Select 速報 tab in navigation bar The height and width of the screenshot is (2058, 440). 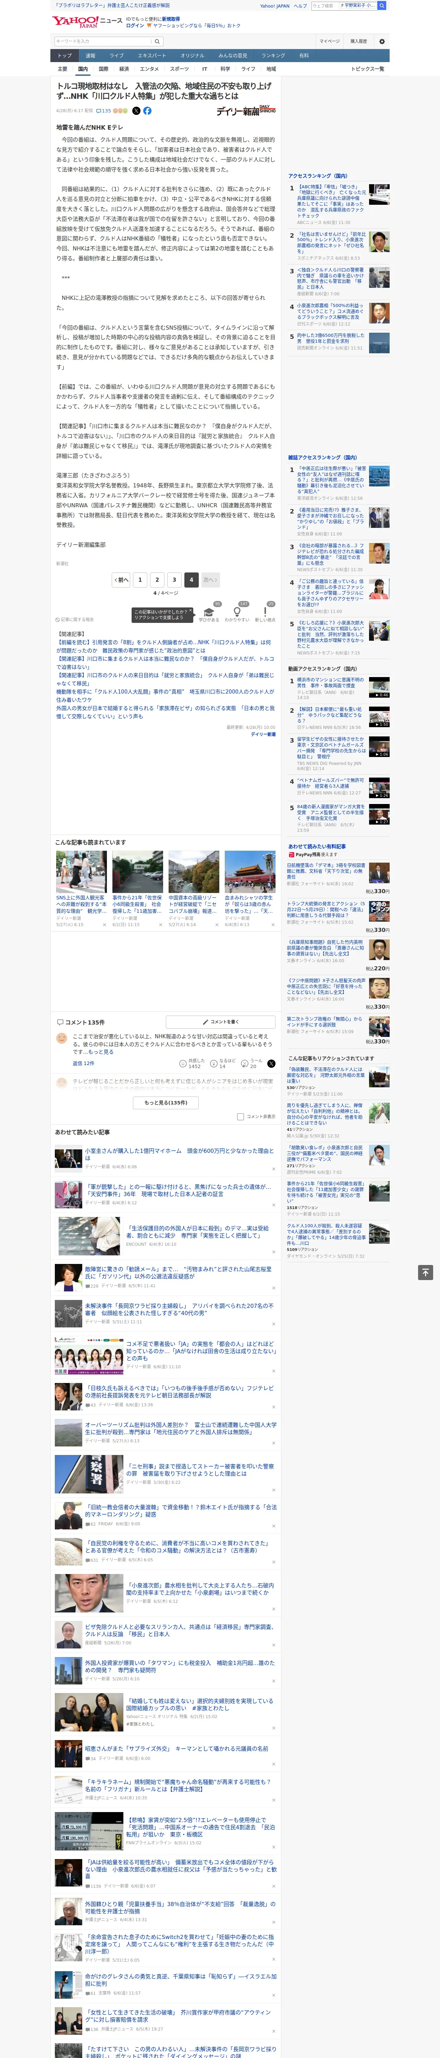click(90, 56)
